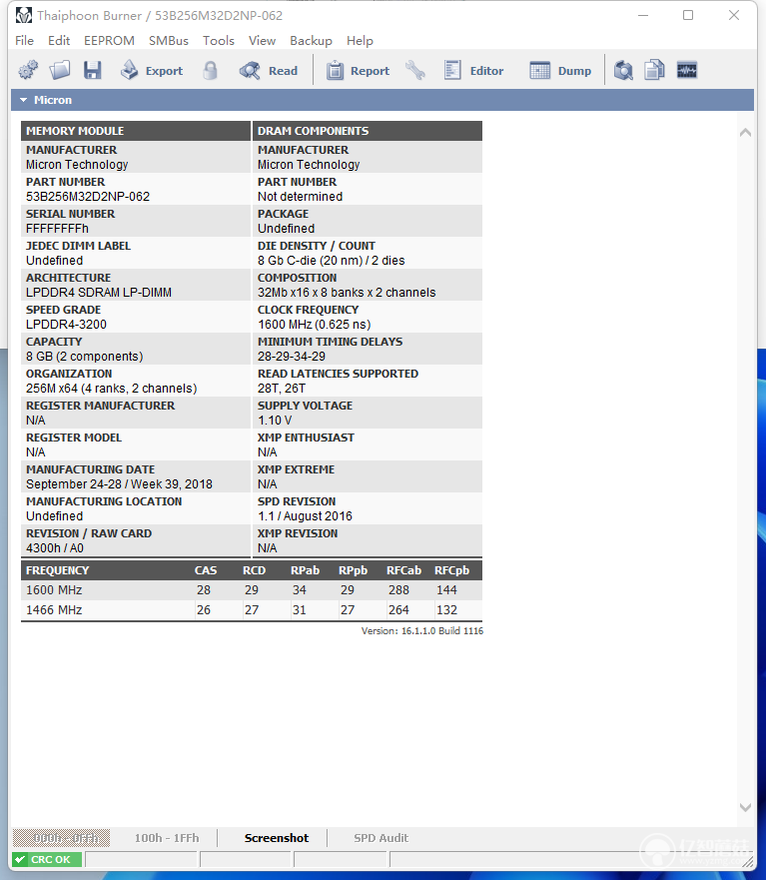Switch to the 000h - 0FFh tab
The height and width of the screenshot is (880, 766).
(x=62, y=838)
